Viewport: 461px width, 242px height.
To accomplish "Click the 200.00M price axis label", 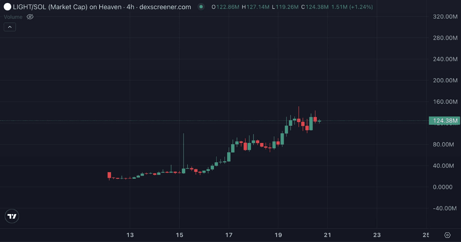I will (445, 80).
